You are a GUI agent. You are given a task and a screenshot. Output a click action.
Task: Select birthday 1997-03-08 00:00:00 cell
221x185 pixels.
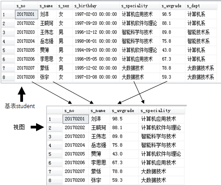pyautogui.click(x=96, y=77)
